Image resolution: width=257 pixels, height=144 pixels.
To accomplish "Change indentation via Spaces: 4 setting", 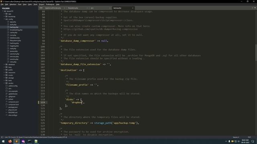I will (236, 137).
